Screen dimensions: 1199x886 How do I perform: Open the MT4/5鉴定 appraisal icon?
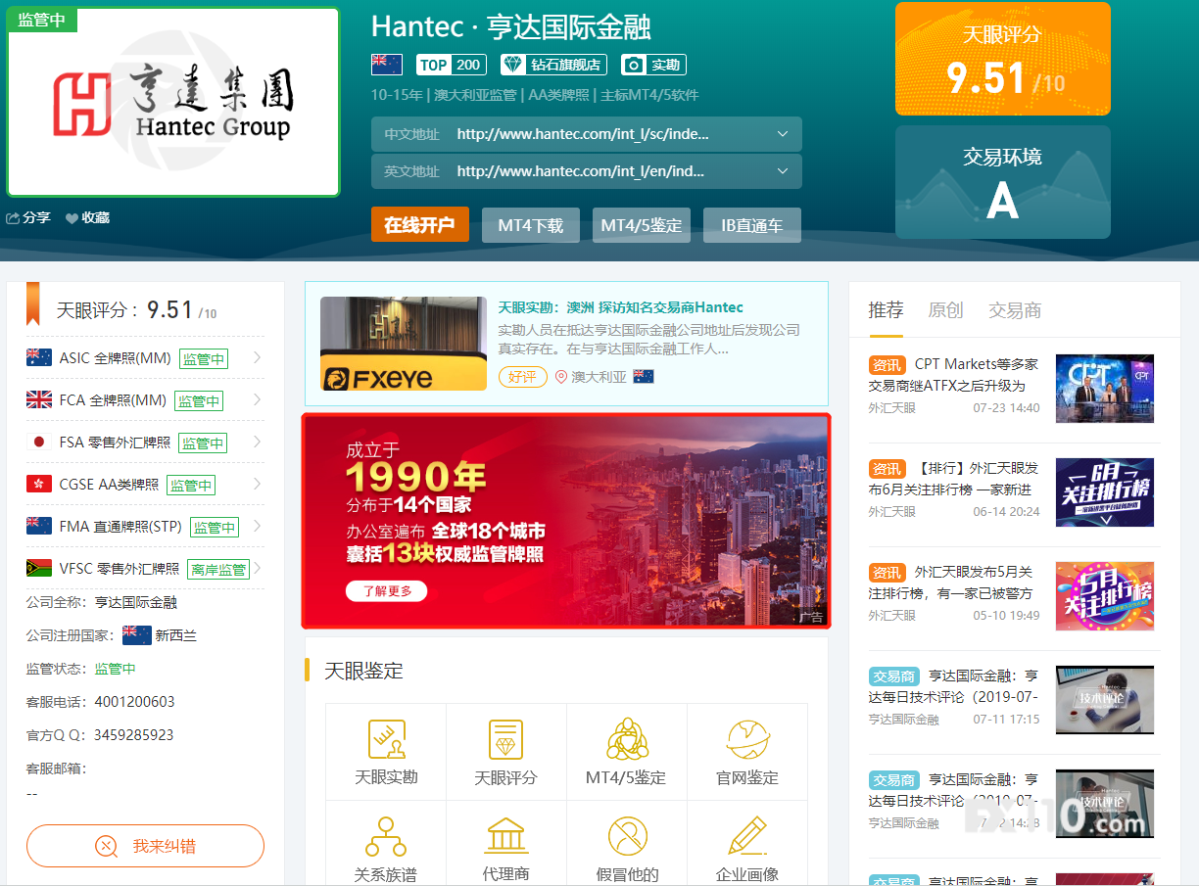coord(627,739)
